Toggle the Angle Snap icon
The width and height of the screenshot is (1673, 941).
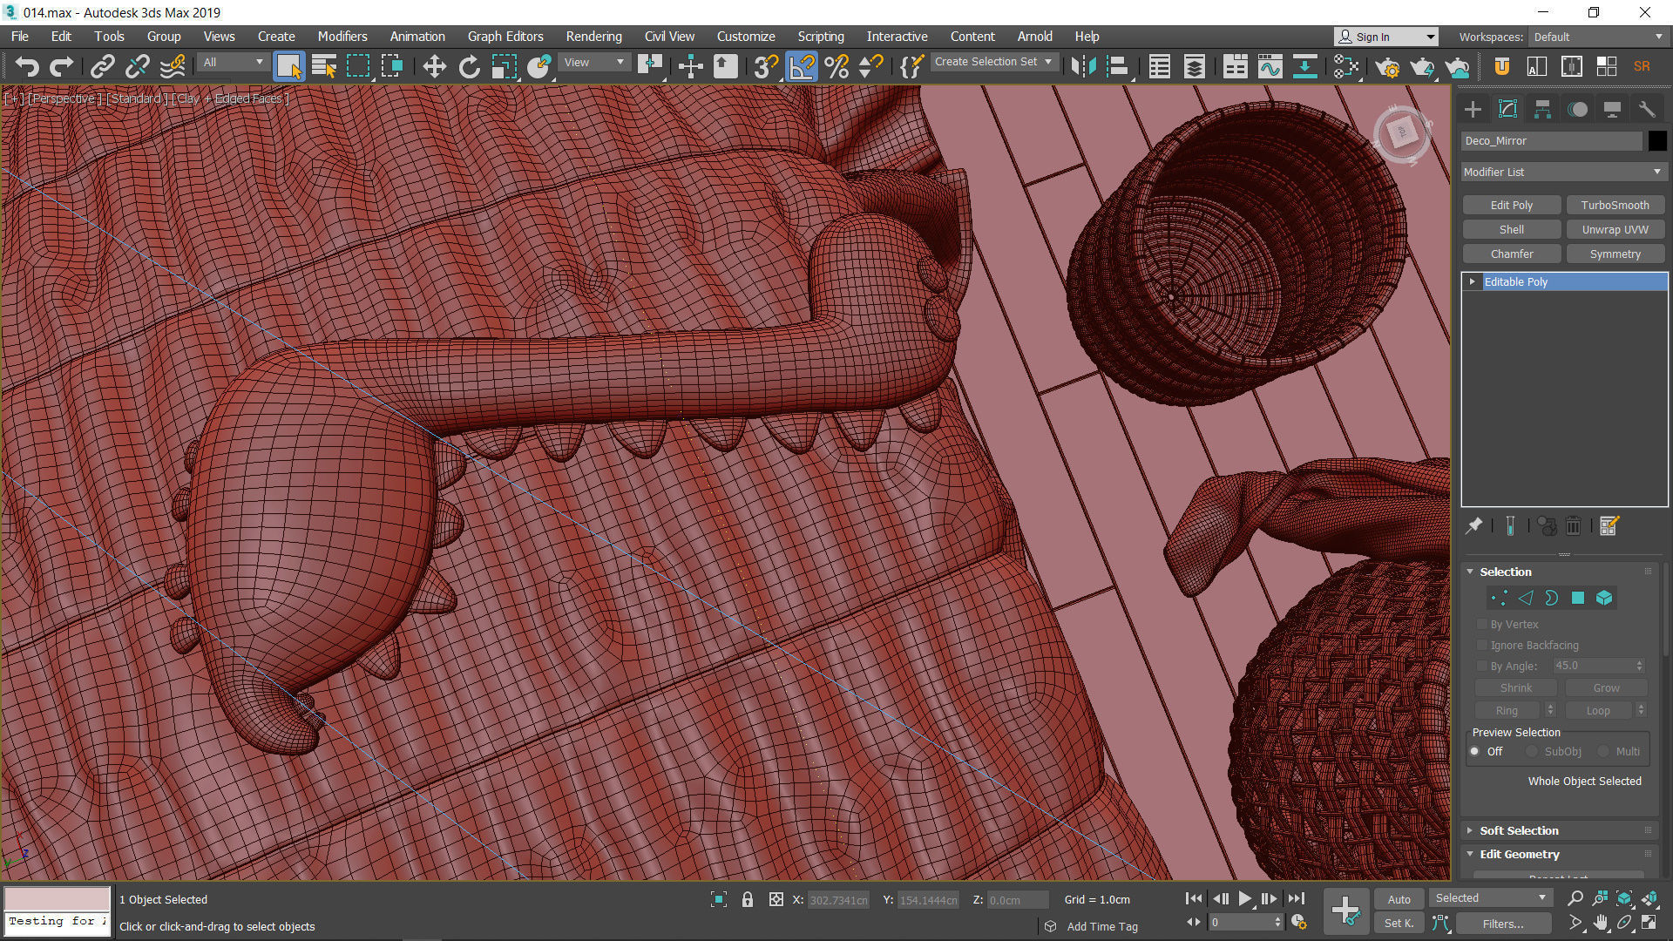coord(801,66)
